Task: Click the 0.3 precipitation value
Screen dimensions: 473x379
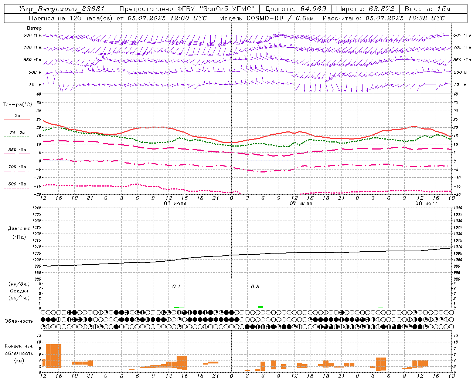Action: point(255,286)
